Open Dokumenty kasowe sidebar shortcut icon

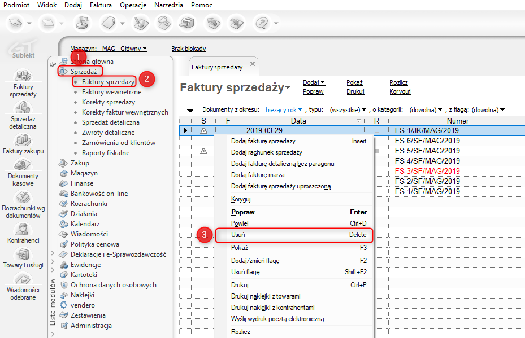coord(23,165)
